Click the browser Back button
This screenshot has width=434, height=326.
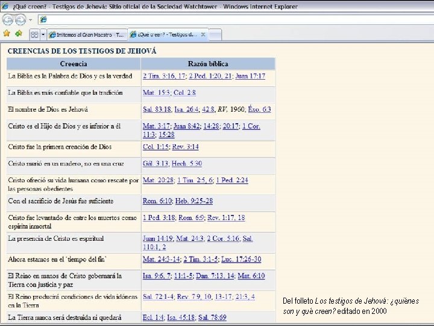8,20
